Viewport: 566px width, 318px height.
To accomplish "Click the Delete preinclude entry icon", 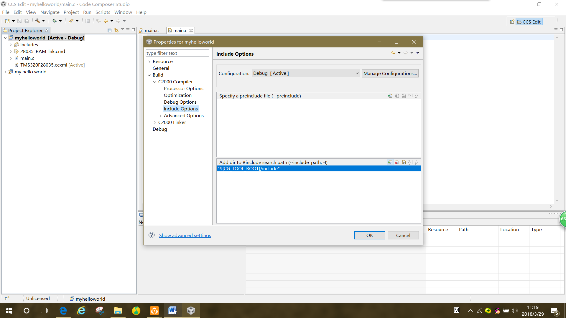I will [x=396, y=96].
